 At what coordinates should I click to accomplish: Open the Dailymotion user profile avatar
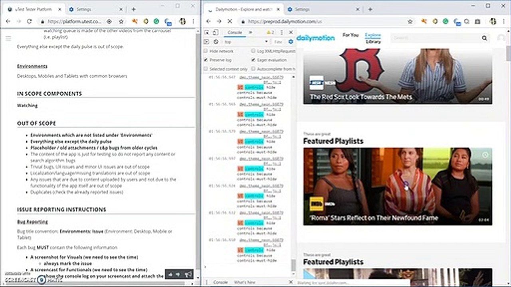point(501,38)
